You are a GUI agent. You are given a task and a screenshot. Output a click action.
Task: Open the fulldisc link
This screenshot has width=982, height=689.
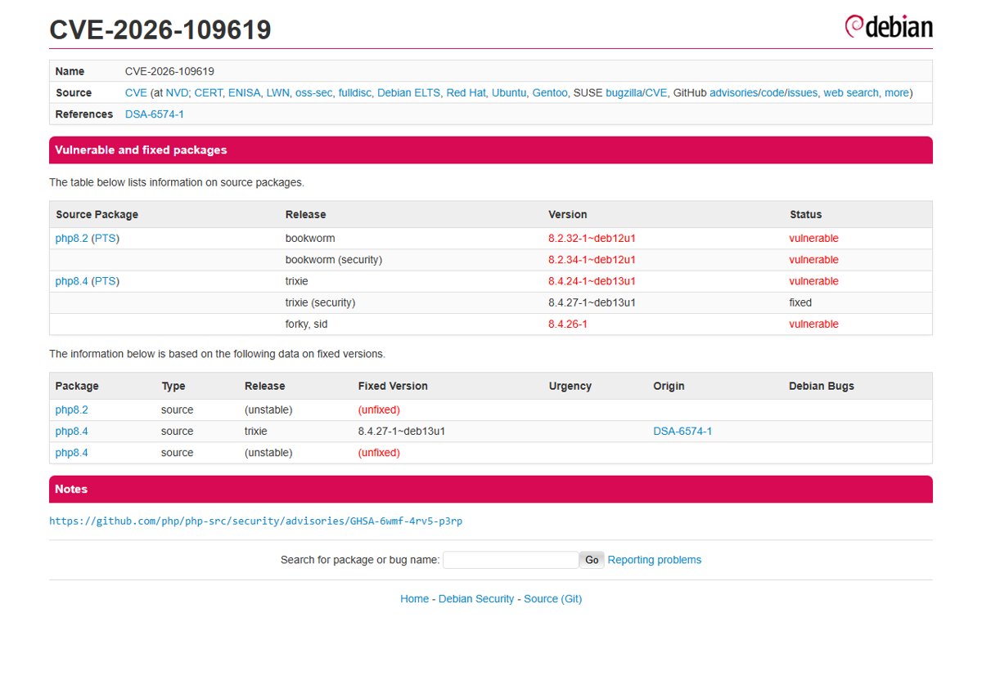(354, 93)
